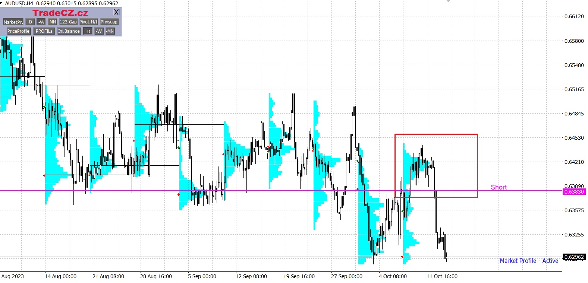
Task: Click the 0.63830 magenta price label
Action: 574,192
